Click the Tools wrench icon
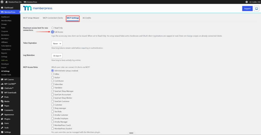The height and width of the screenshot is (135, 261). click(2, 128)
